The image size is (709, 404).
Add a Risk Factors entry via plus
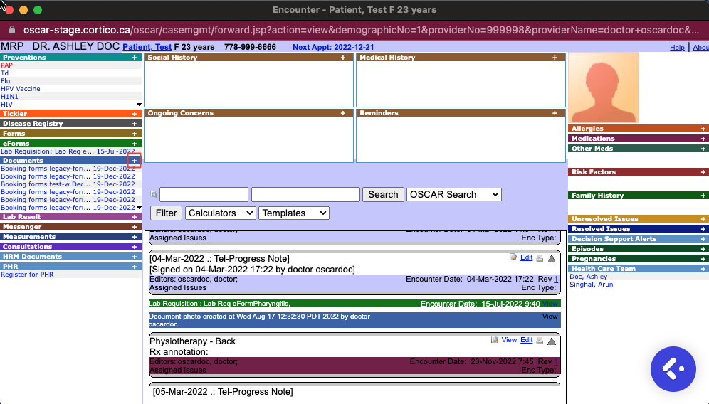click(x=703, y=171)
